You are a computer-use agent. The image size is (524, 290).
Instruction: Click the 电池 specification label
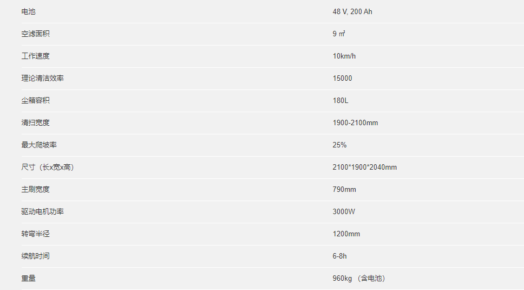click(x=28, y=12)
